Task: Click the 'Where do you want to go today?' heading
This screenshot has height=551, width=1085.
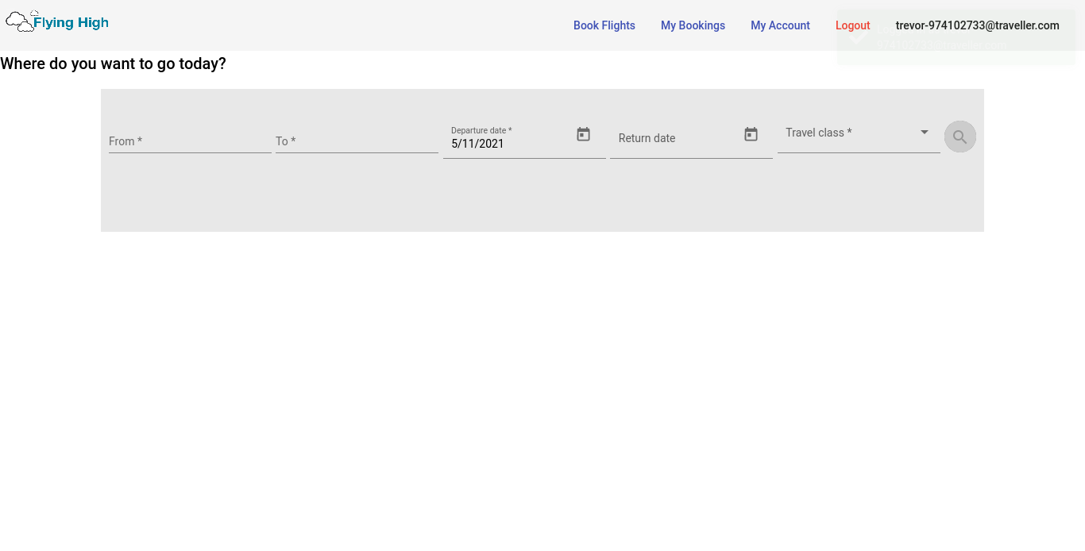Action: tap(113, 64)
